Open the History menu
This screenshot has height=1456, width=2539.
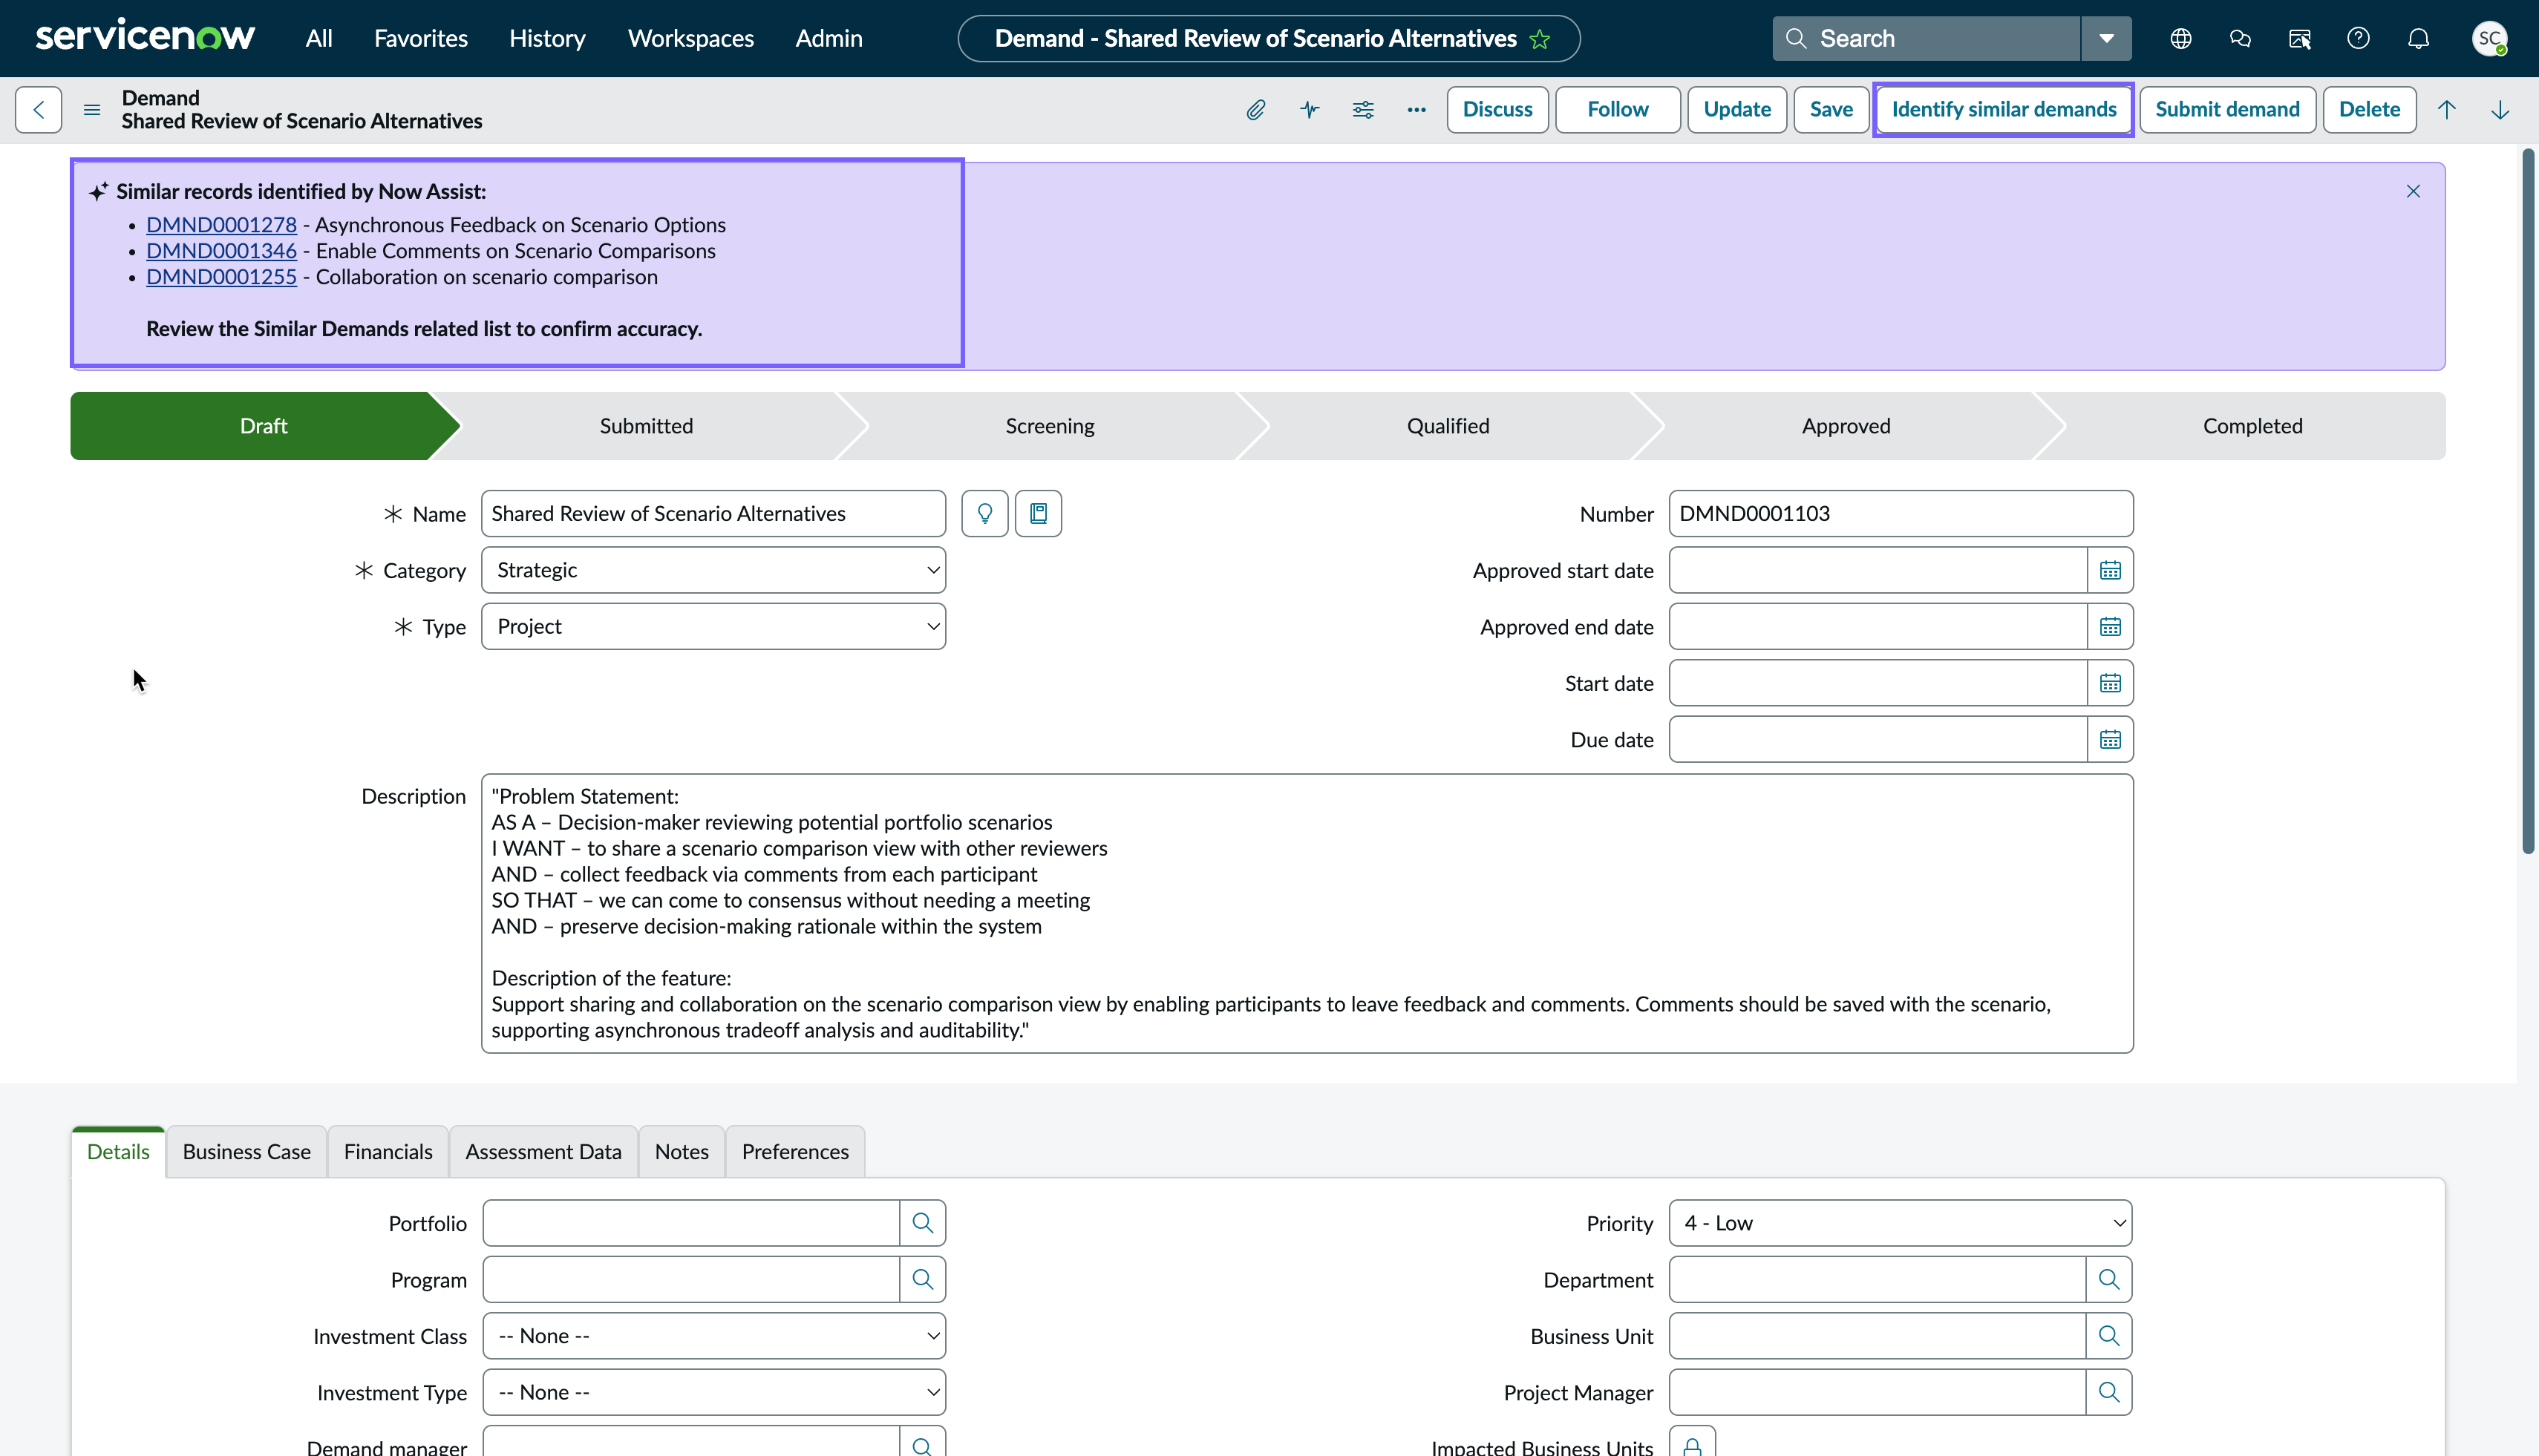[547, 39]
